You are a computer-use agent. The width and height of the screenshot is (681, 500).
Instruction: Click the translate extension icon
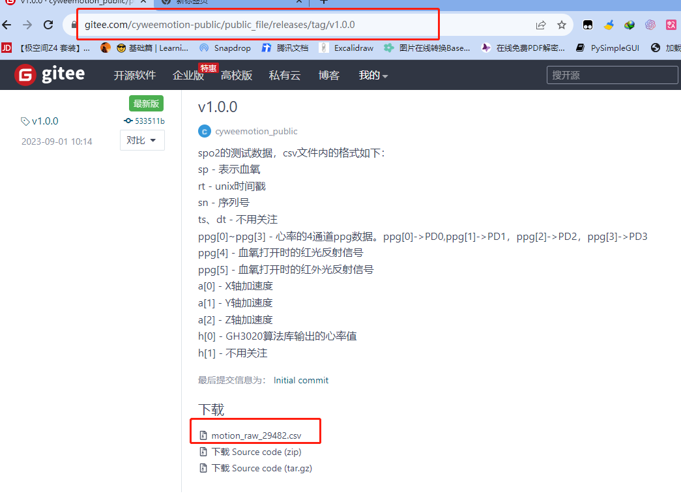click(671, 25)
